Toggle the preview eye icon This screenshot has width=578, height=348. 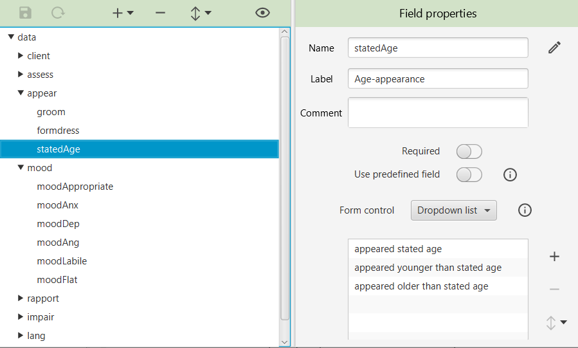tap(262, 13)
